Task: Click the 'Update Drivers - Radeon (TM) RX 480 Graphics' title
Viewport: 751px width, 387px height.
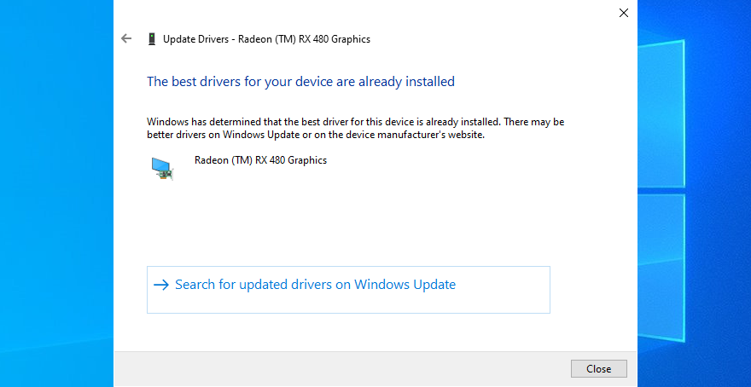Action: pos(266,39)
